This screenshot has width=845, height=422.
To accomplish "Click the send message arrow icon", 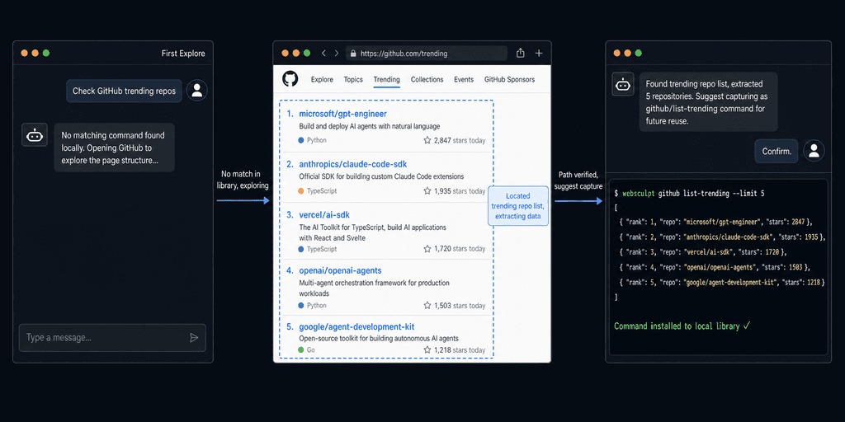I will click(194, 337).
